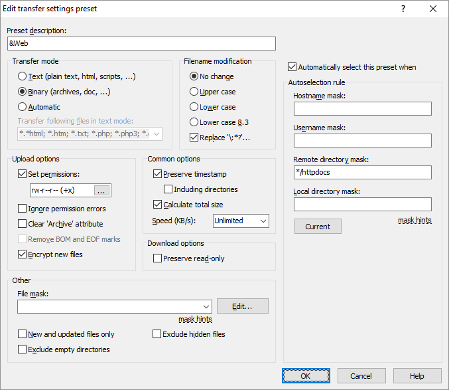Expand the Speed (KB/s) dropdown

click(241, 221)
